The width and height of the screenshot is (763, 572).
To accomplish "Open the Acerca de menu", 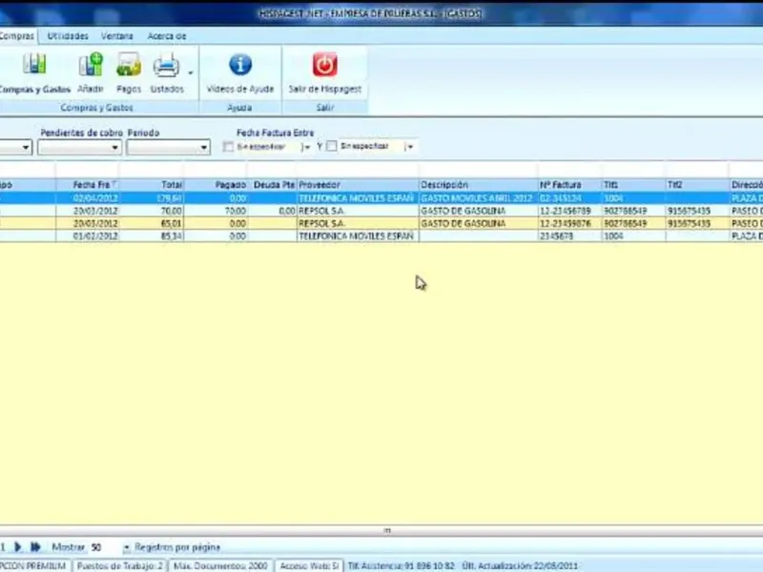I will pyautogui.click(x=166, y=36).
